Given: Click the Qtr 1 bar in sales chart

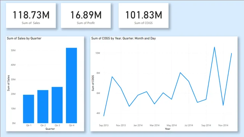Looking at the screenshot, I should point(29,109).
